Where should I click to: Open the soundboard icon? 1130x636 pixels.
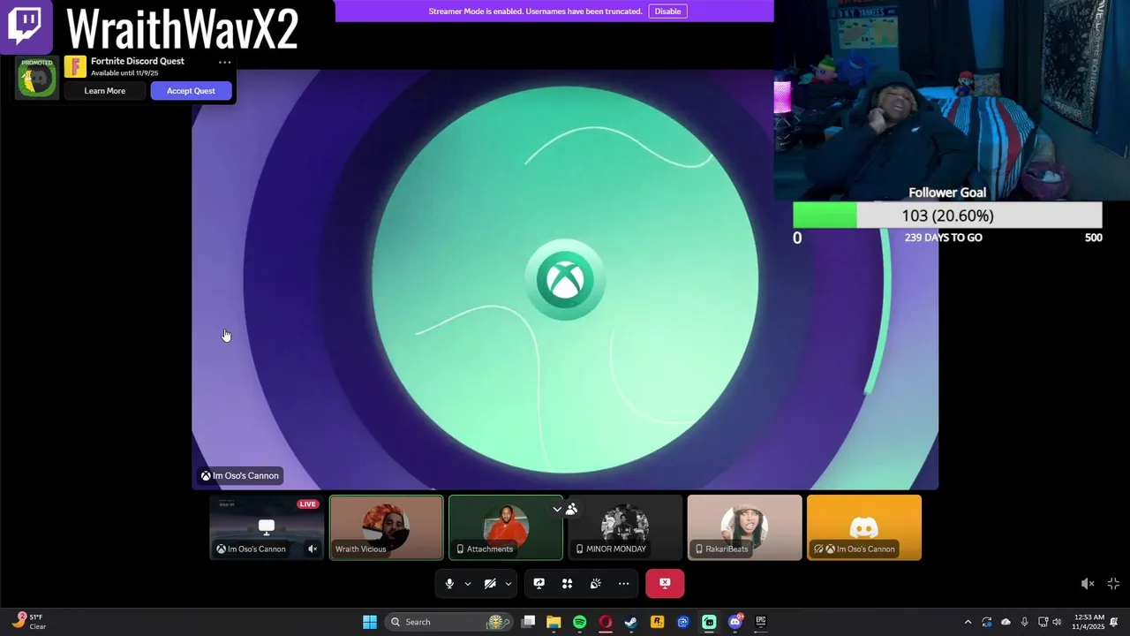(x=596, y=584)
